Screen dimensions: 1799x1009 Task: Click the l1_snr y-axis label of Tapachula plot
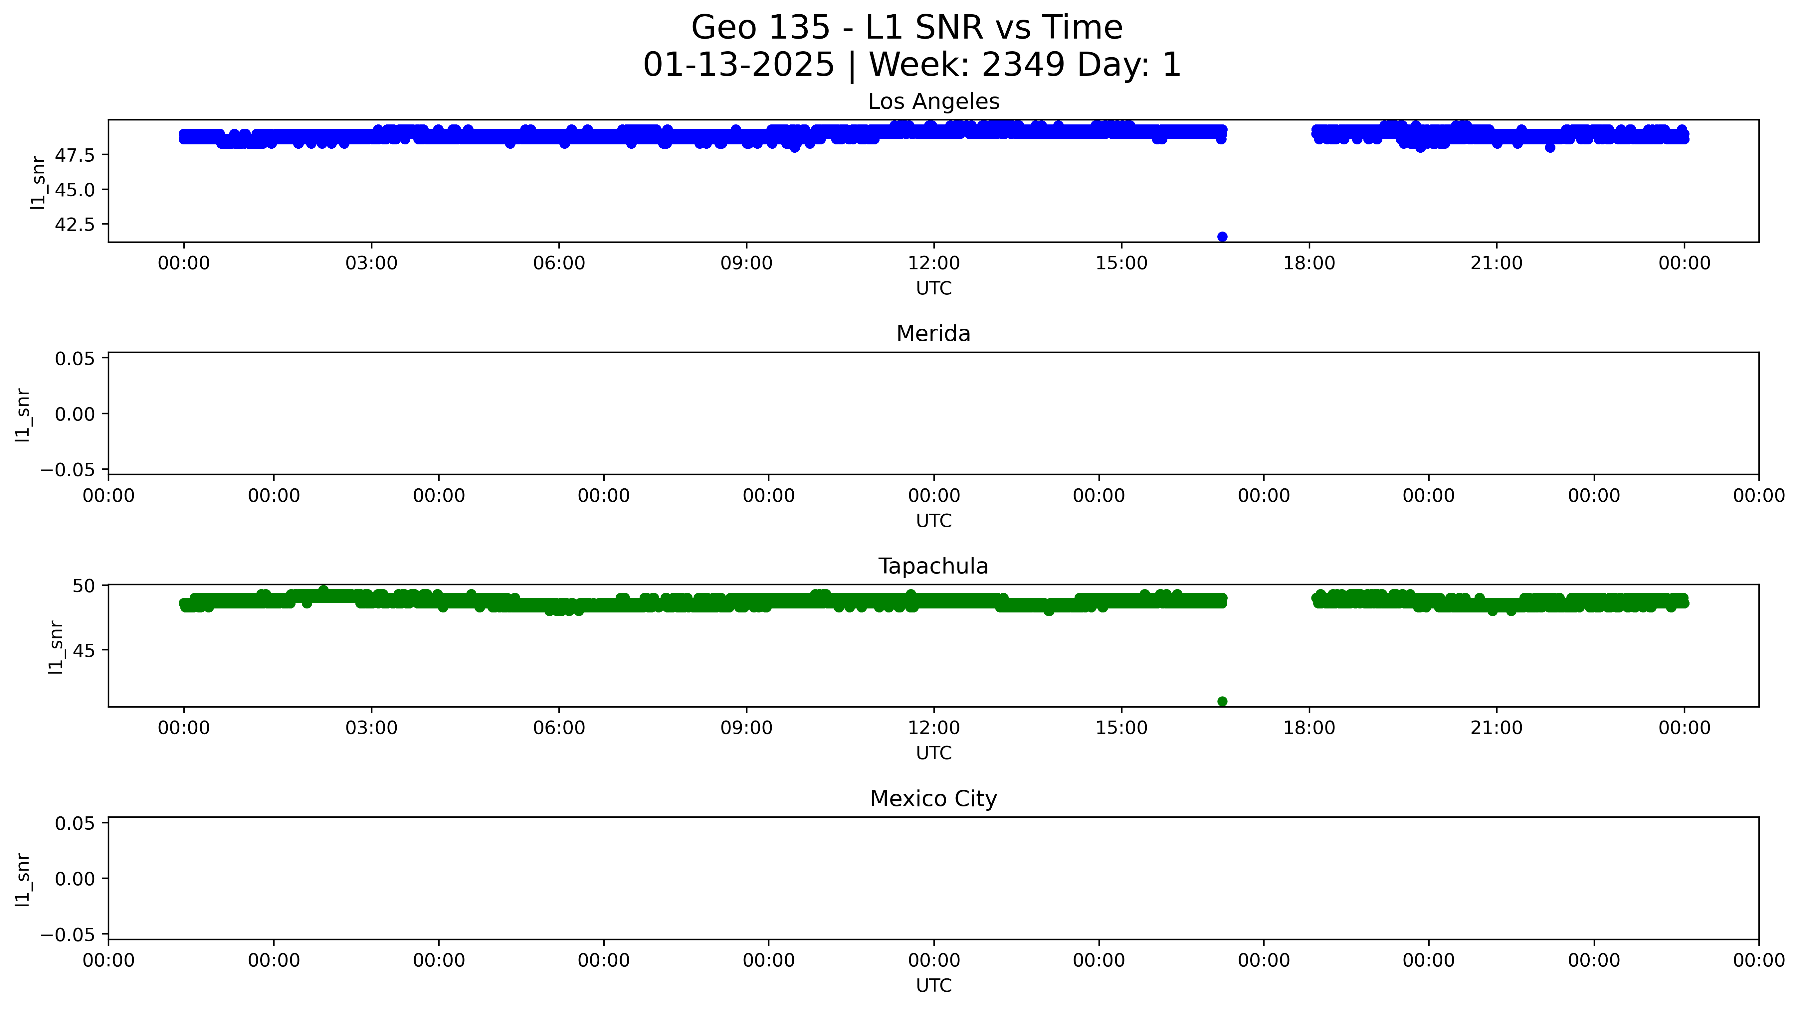[55, 647]
